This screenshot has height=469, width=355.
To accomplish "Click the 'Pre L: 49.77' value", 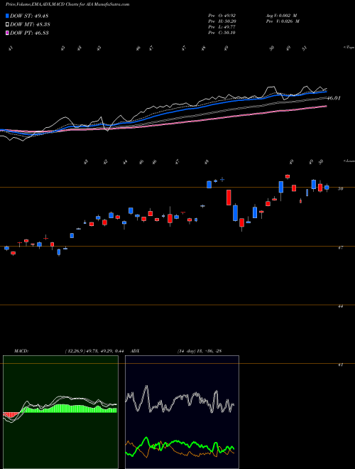I will click(x=222, y=27).
